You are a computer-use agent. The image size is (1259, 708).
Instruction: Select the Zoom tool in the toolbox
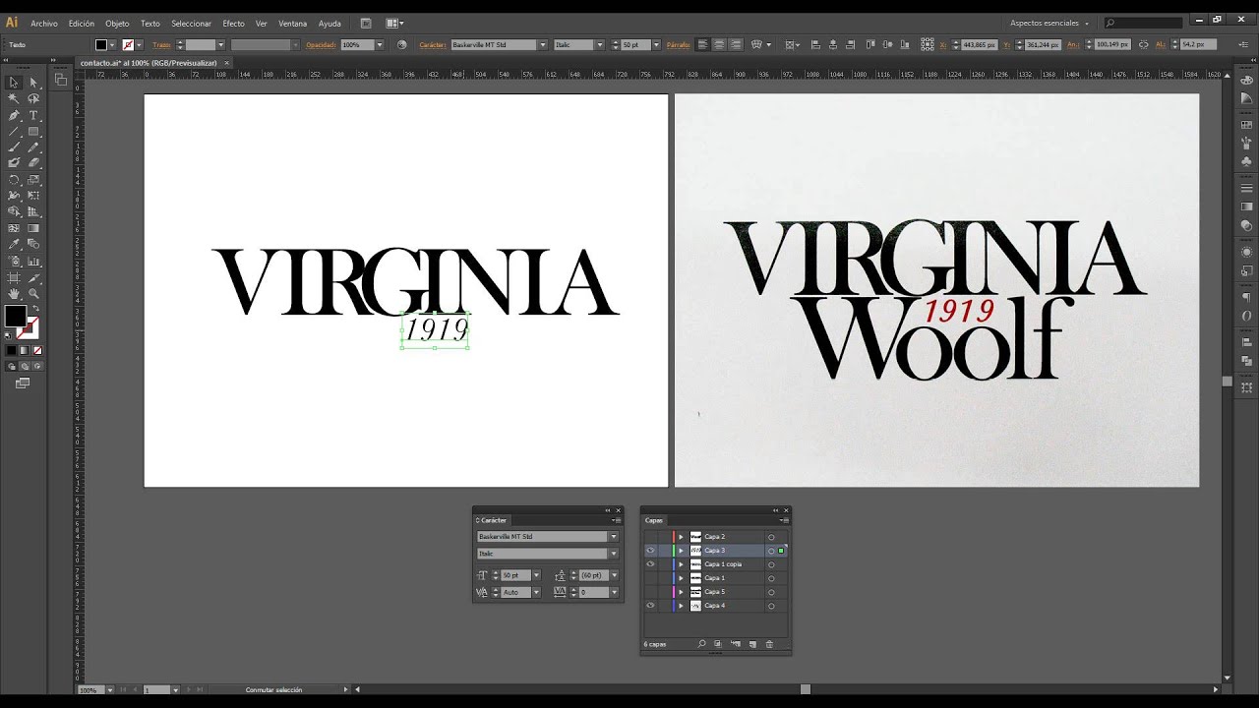tap(33, 293)
